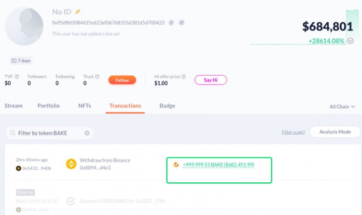362x215 pixels.
Task: Copy the wallet address with the copy icon
Action: tap(171, 23)
